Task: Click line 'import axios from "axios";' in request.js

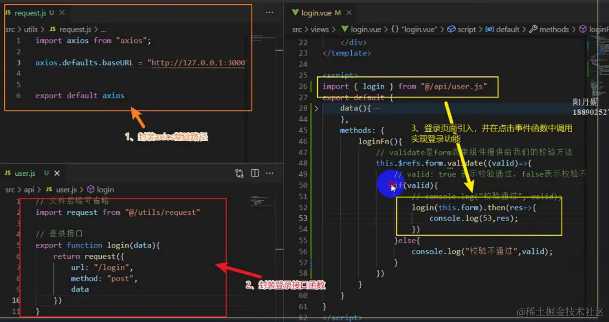Action: 93,41
